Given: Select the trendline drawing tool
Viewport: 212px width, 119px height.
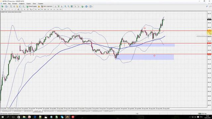Looking at the screenshot, I should [x=15, y=9].
